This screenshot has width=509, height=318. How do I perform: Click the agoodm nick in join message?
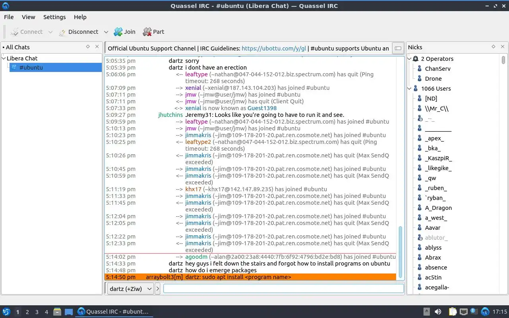[x=196, y=257]
